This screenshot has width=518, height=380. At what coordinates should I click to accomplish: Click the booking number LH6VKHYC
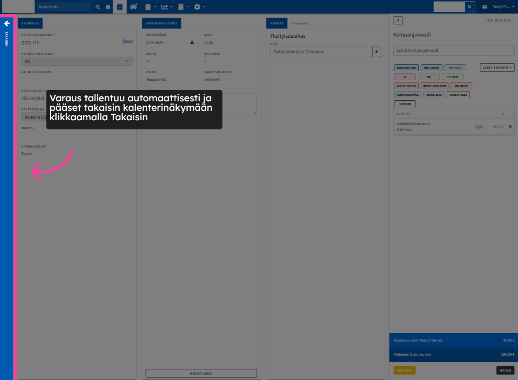(212, 80)
